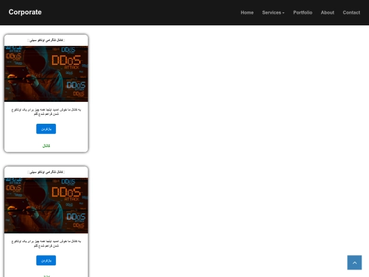Click the first card's title text
The width and height of the screenshot is (369, 277).
pos(46,40)
